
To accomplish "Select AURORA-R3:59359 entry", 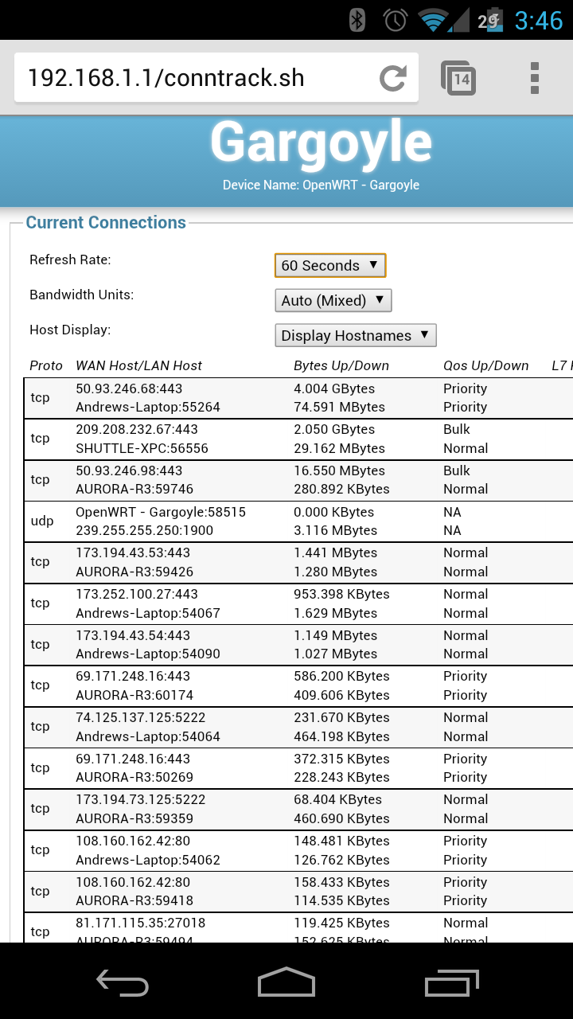I will (x=134, y=818).
